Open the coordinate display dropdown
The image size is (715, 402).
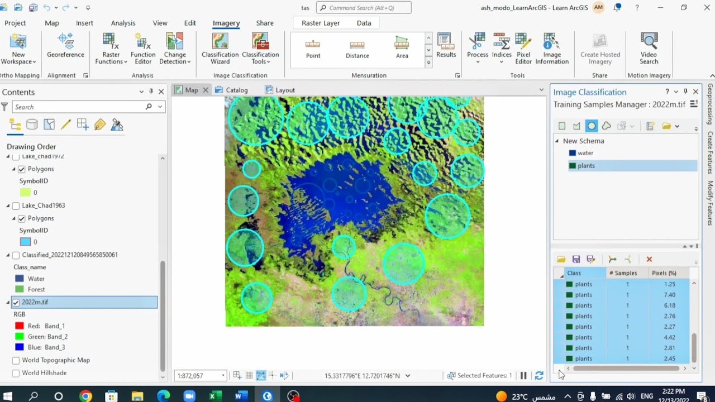(408, 376)
